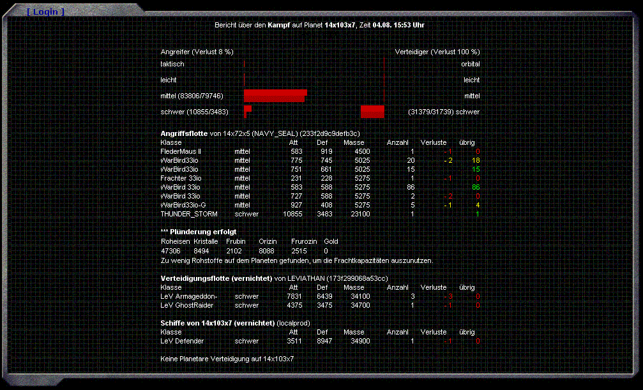
Task: Select the FlederMaus II ship row
Action: click(x=181, y=151)
